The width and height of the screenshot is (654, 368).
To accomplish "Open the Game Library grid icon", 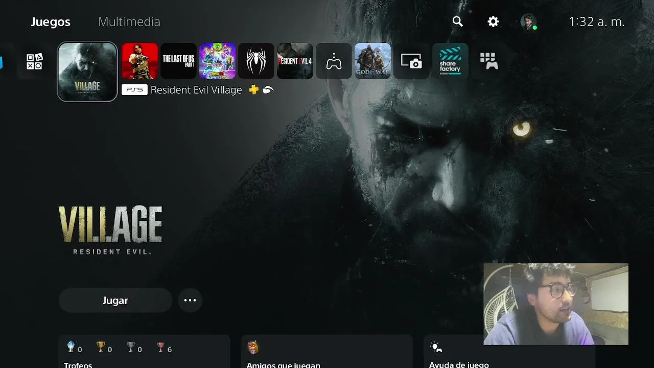I will coord(489,61).
